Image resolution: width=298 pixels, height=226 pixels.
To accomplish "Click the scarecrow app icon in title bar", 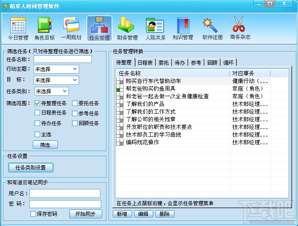I will point(5,6).
